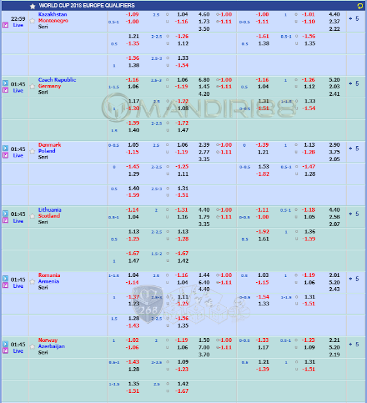Select 2.77 odds for Poland win
The image size is (367, 403).
tap(204, 152)
